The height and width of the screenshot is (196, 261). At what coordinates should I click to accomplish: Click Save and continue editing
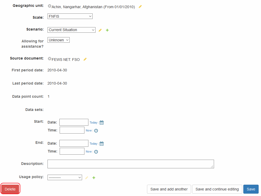point(217,189)
